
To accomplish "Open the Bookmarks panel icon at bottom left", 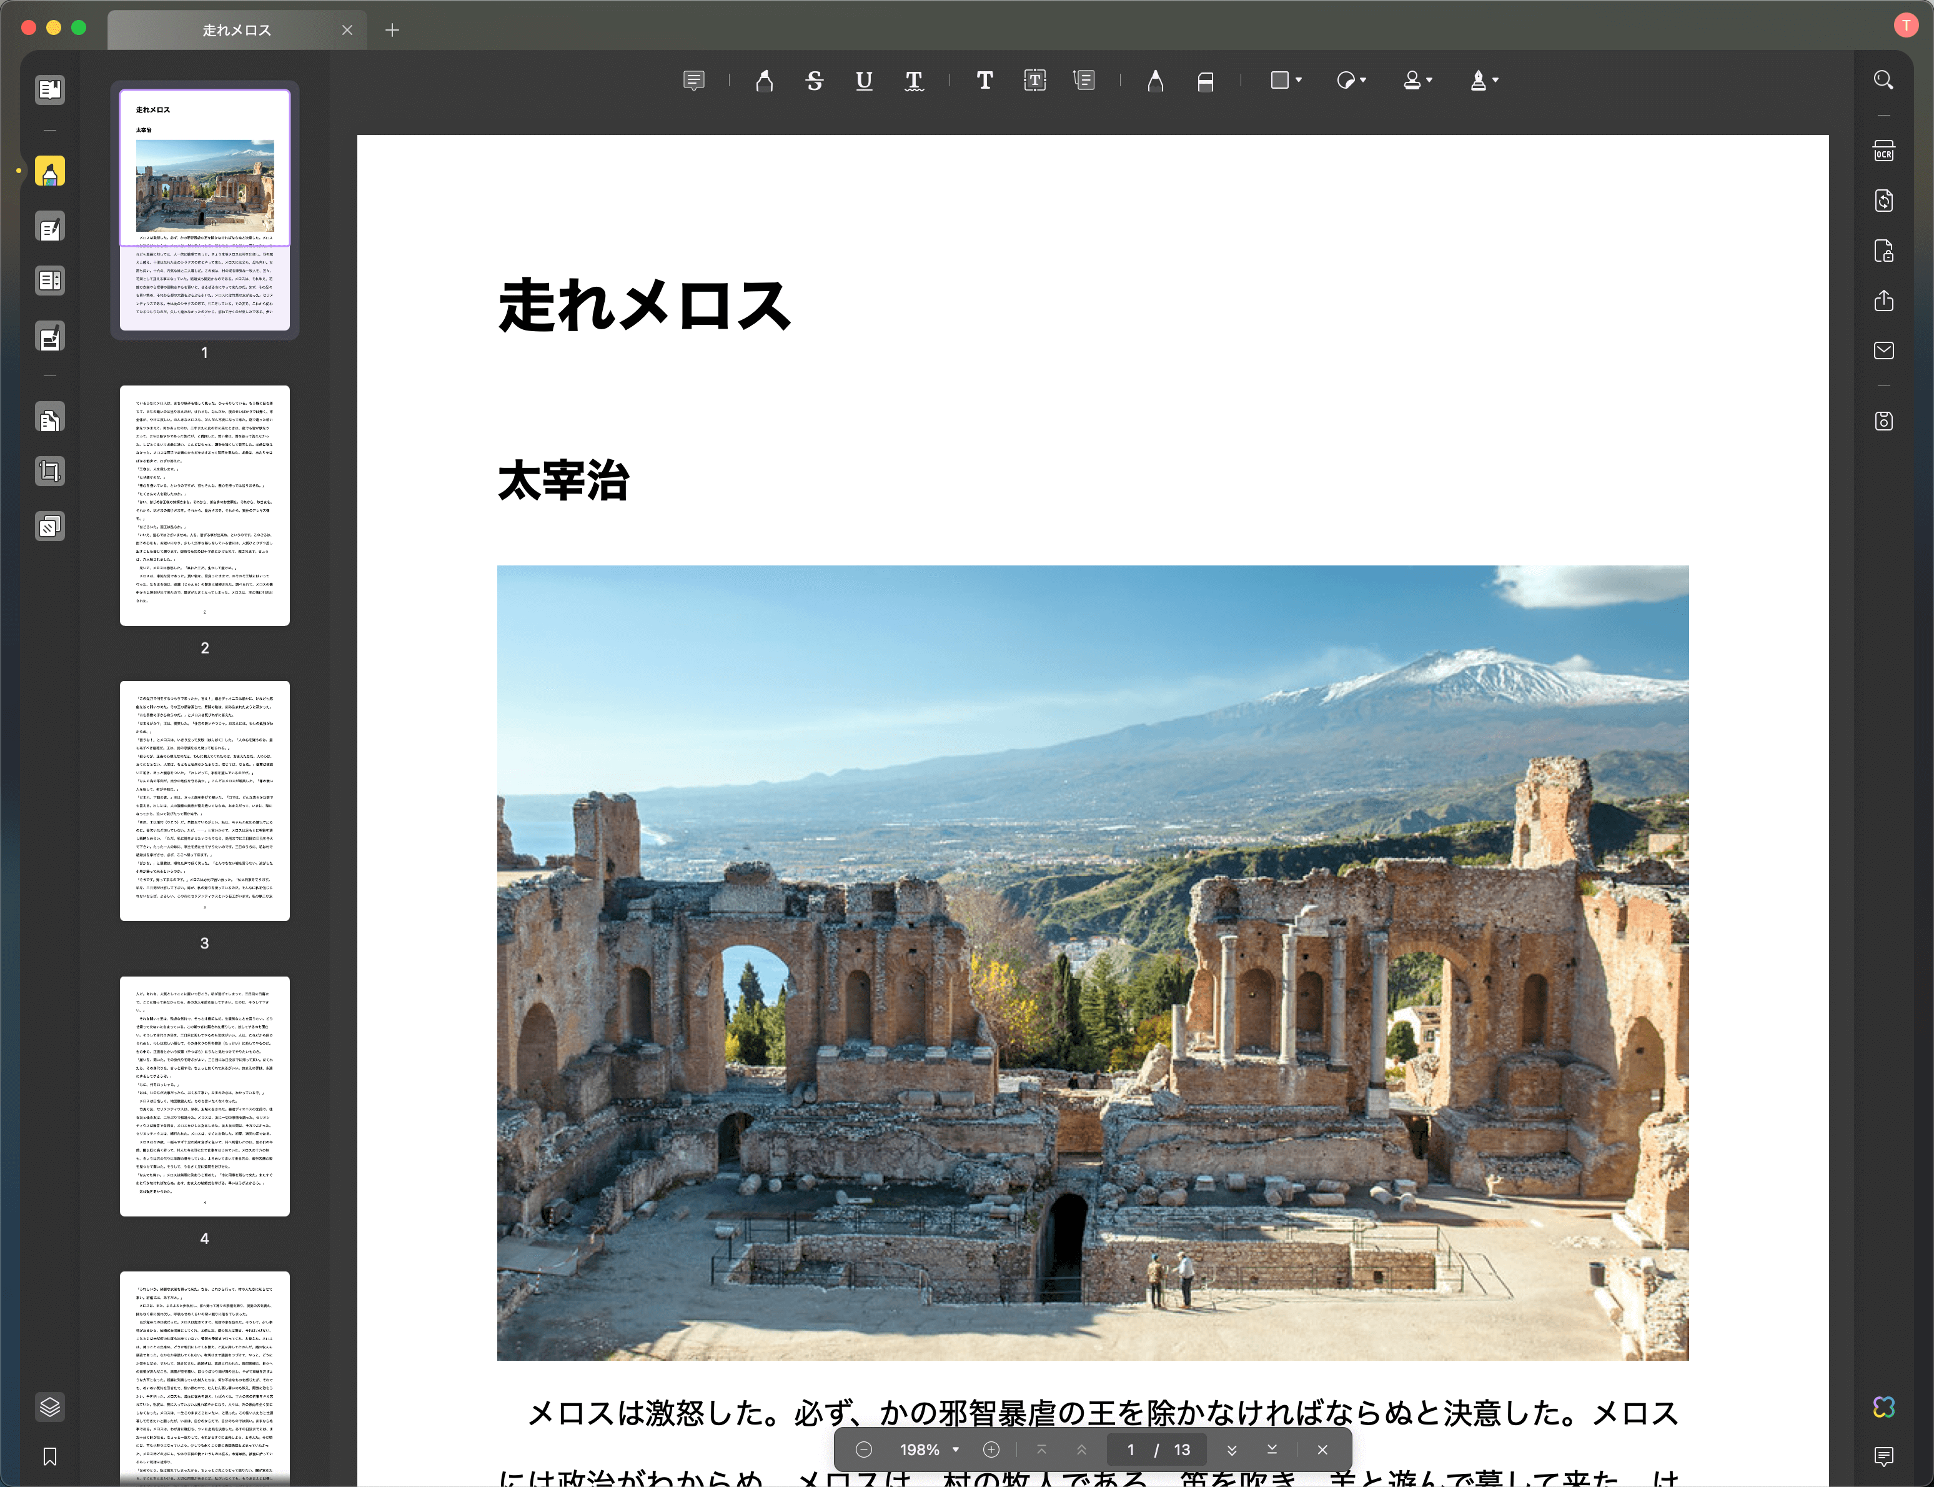I will (49, 1457).
